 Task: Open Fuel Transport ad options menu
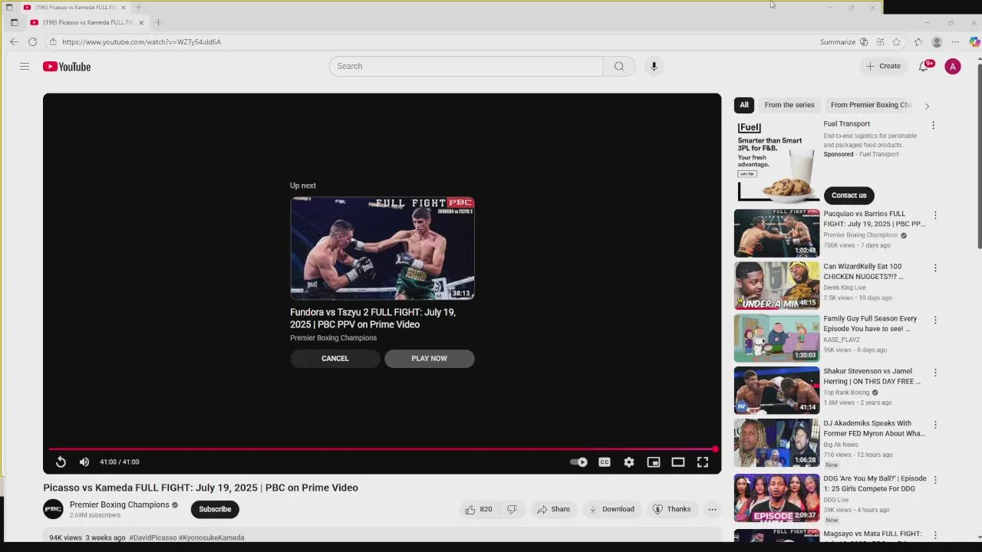click(933, 125)
